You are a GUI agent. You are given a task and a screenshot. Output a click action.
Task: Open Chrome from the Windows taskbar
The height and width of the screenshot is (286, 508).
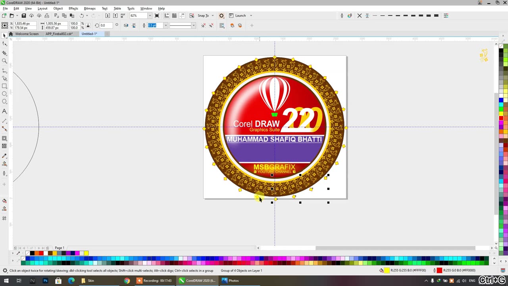coord(127,280)
